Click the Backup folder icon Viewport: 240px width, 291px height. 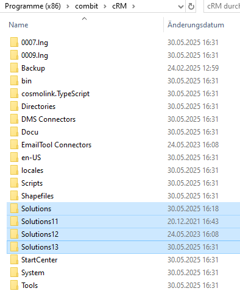(x=14, y=68)
